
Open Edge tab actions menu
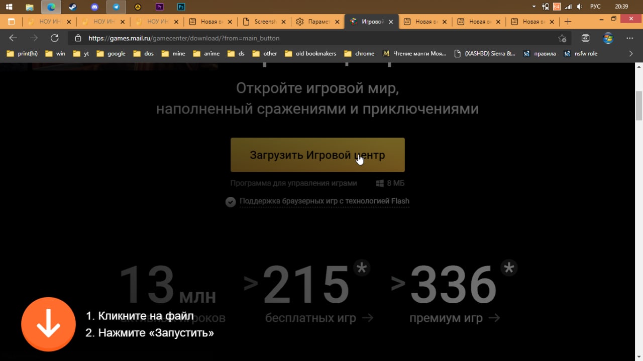pos(12,22)
